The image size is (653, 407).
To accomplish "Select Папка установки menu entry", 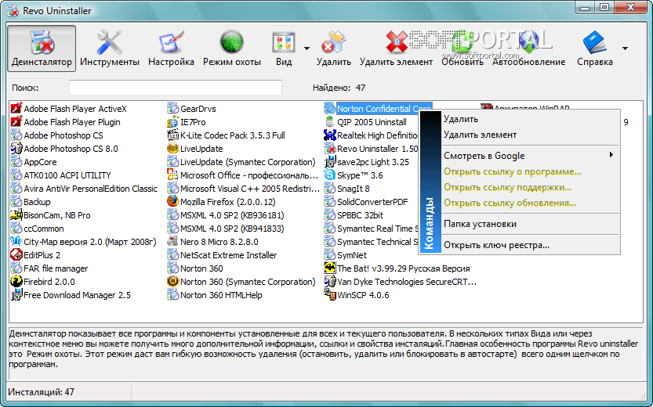I will (480, 224).
